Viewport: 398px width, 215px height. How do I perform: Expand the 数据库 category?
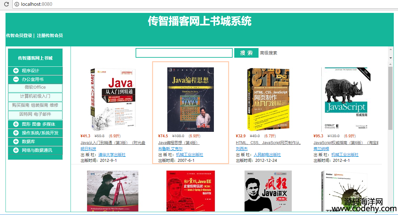click(35, 142)
